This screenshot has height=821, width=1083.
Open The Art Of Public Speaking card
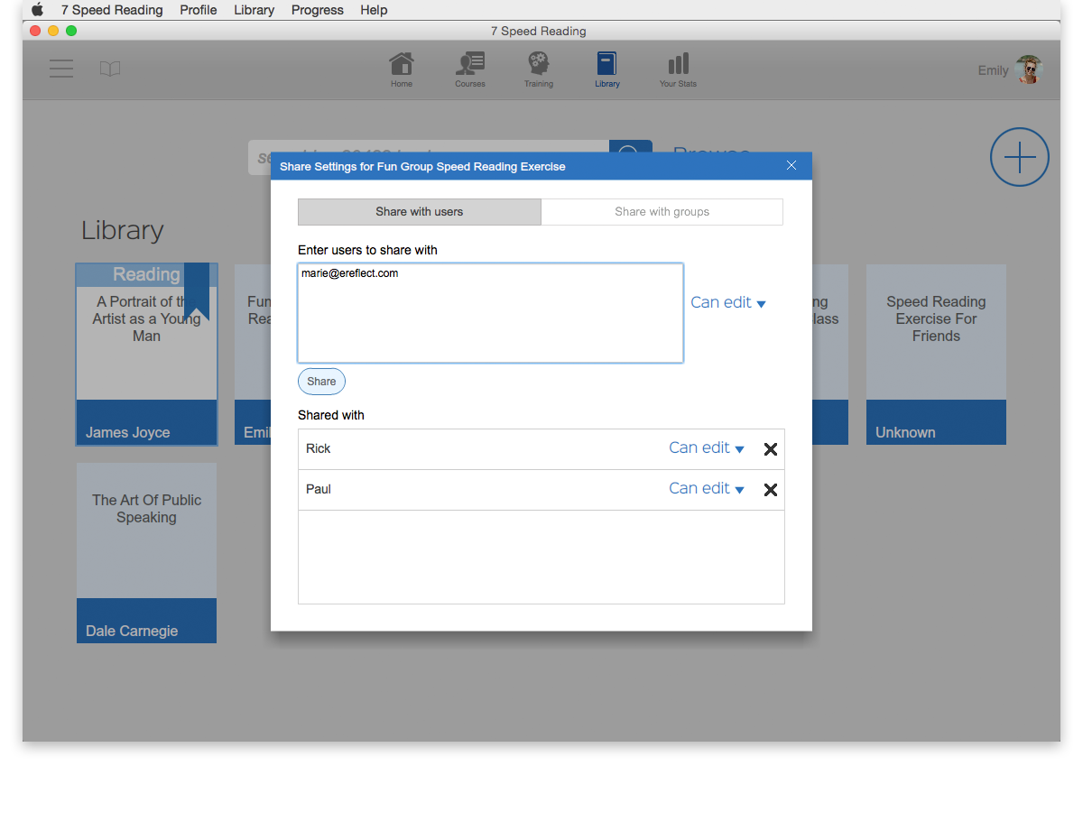[x=146, y=553]
